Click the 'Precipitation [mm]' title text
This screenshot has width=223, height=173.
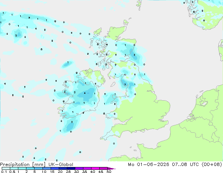[23, 165]
